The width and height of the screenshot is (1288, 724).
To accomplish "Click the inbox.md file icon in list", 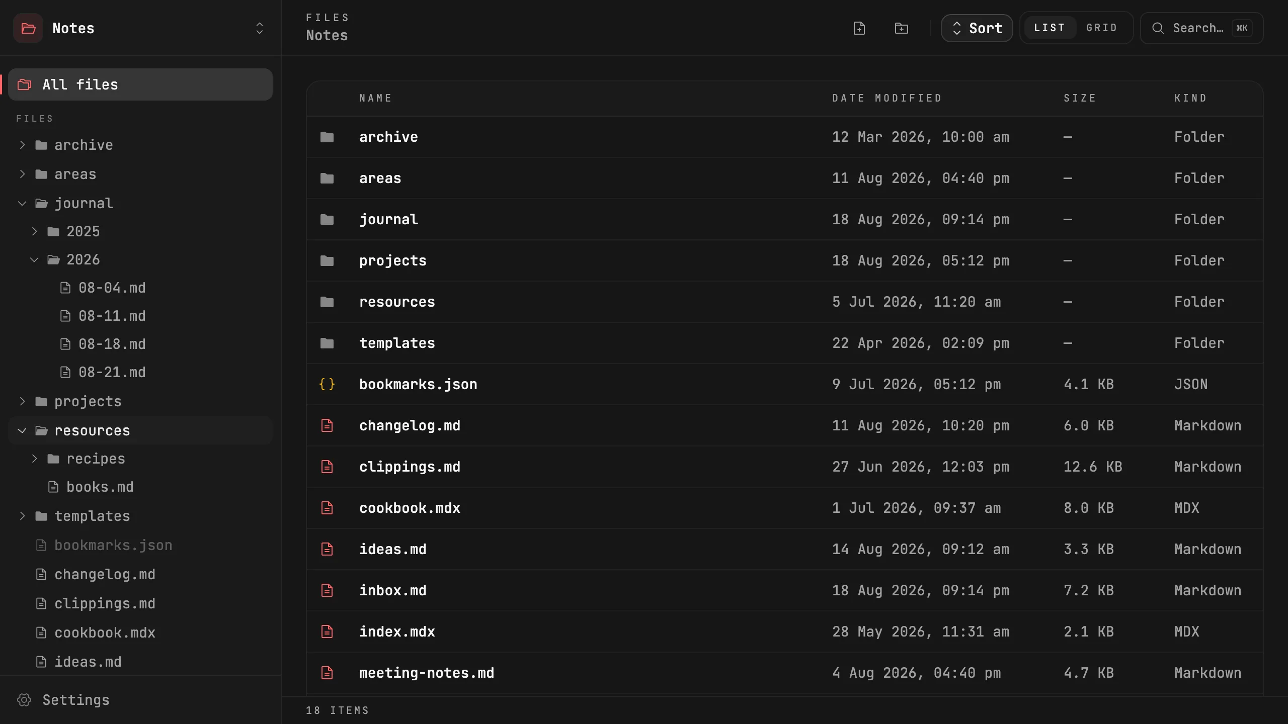I will coord(327,590).
